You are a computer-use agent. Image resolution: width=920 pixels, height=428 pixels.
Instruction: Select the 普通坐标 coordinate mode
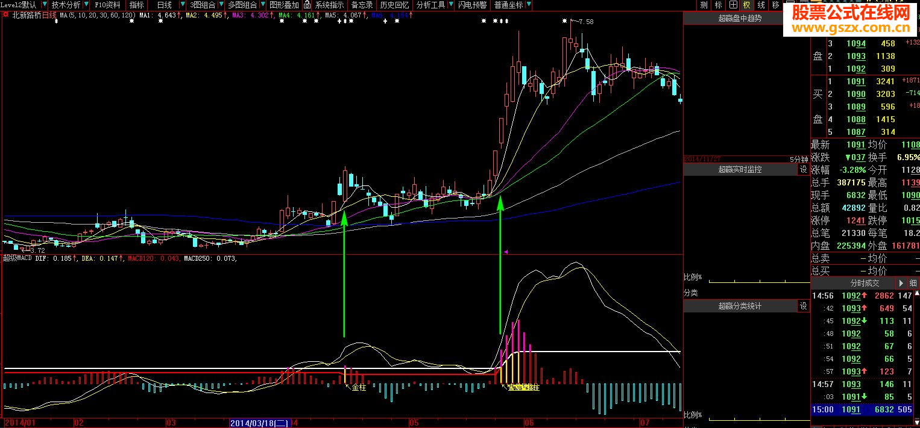click(x=508, y=5)
